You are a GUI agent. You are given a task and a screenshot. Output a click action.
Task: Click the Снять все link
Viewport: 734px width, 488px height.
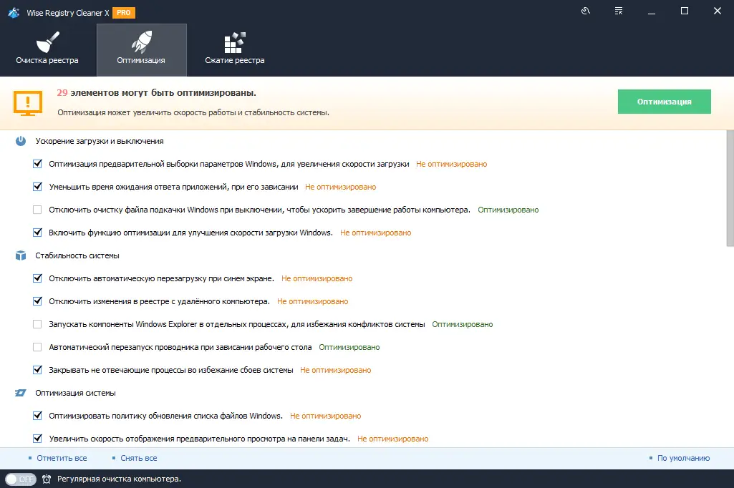(138, 458)
